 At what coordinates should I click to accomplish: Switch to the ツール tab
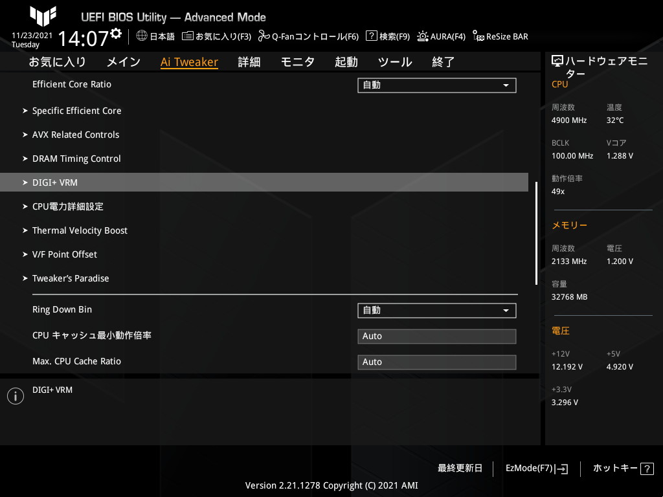[x=395, y=62]
